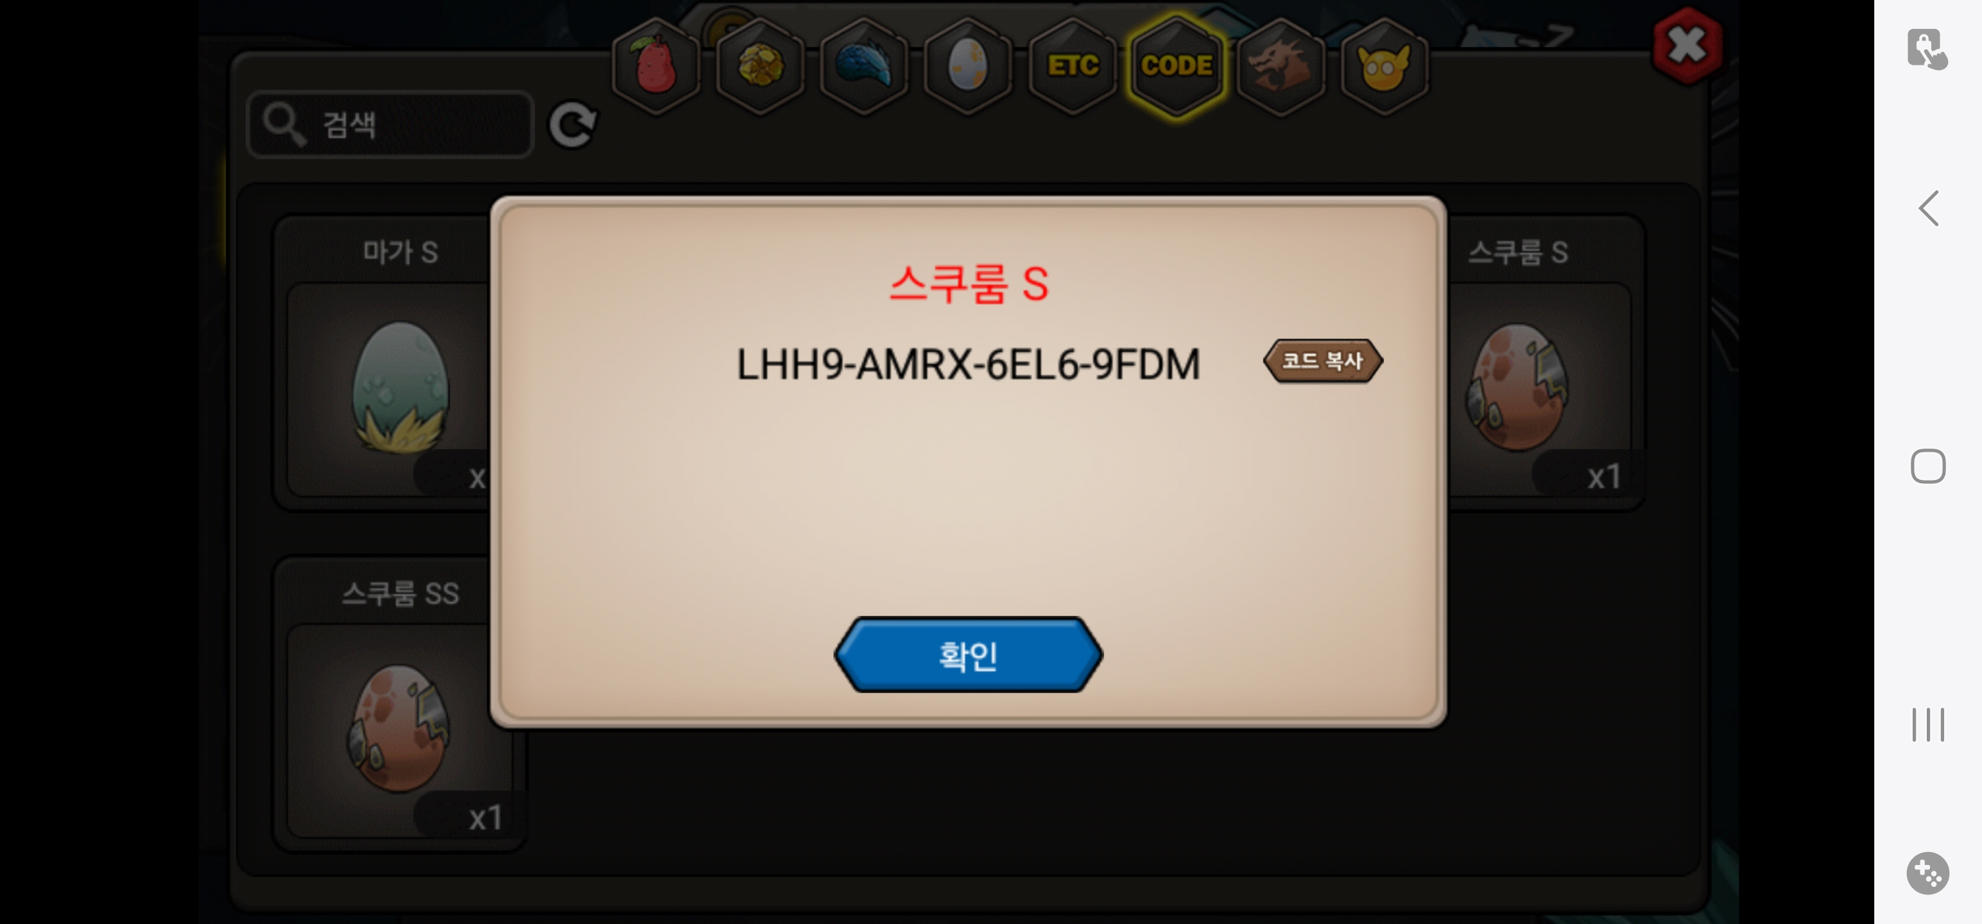Focus the 검색 search field
Viewport: 1982px width, 924px height.
point(390,124)
